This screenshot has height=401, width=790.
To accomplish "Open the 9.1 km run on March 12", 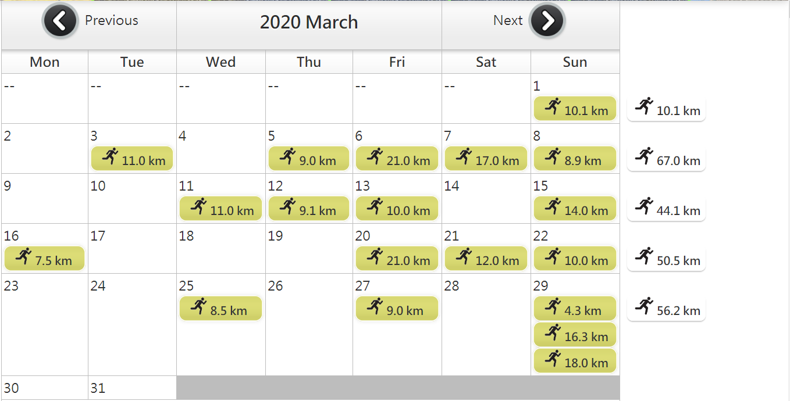I will pos(309,209).
